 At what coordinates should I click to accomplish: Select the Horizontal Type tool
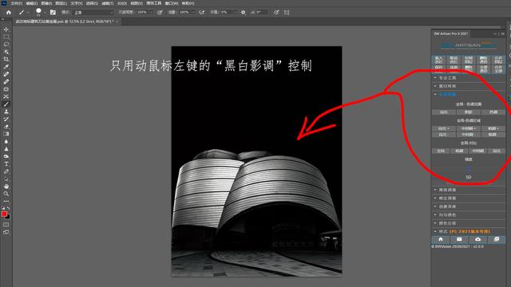coord(6,164)
